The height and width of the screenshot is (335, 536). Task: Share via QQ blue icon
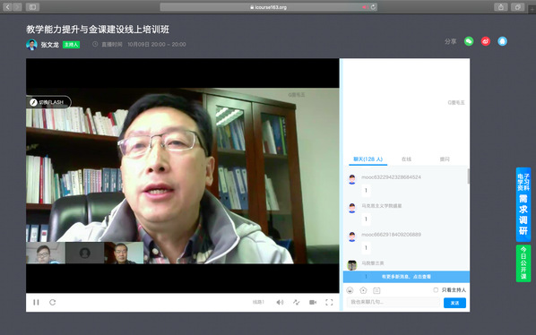tap(502, 41)
